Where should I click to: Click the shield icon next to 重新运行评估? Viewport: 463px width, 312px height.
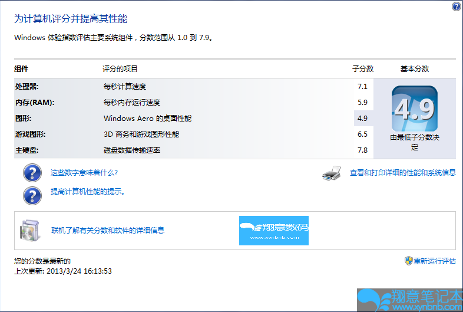(408, 261)
